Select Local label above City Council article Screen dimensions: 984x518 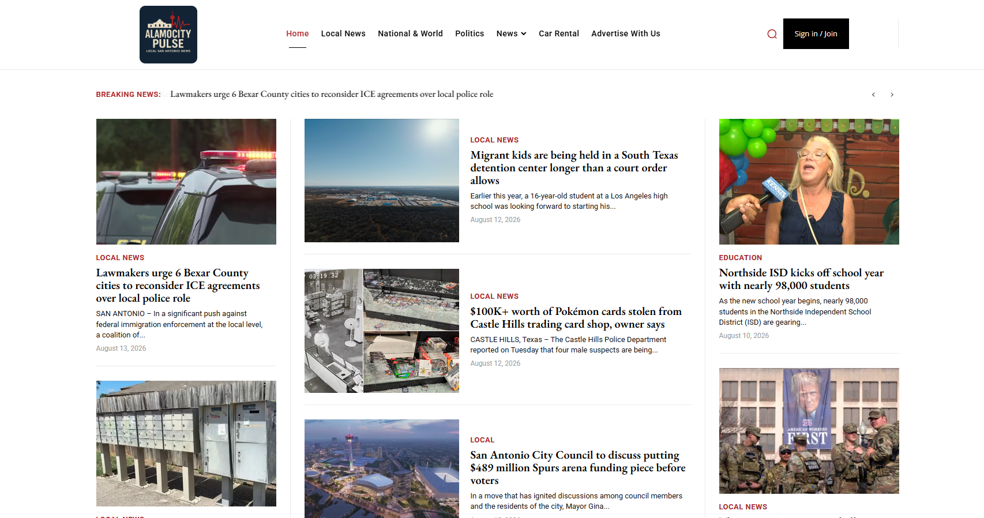(482, 440)
